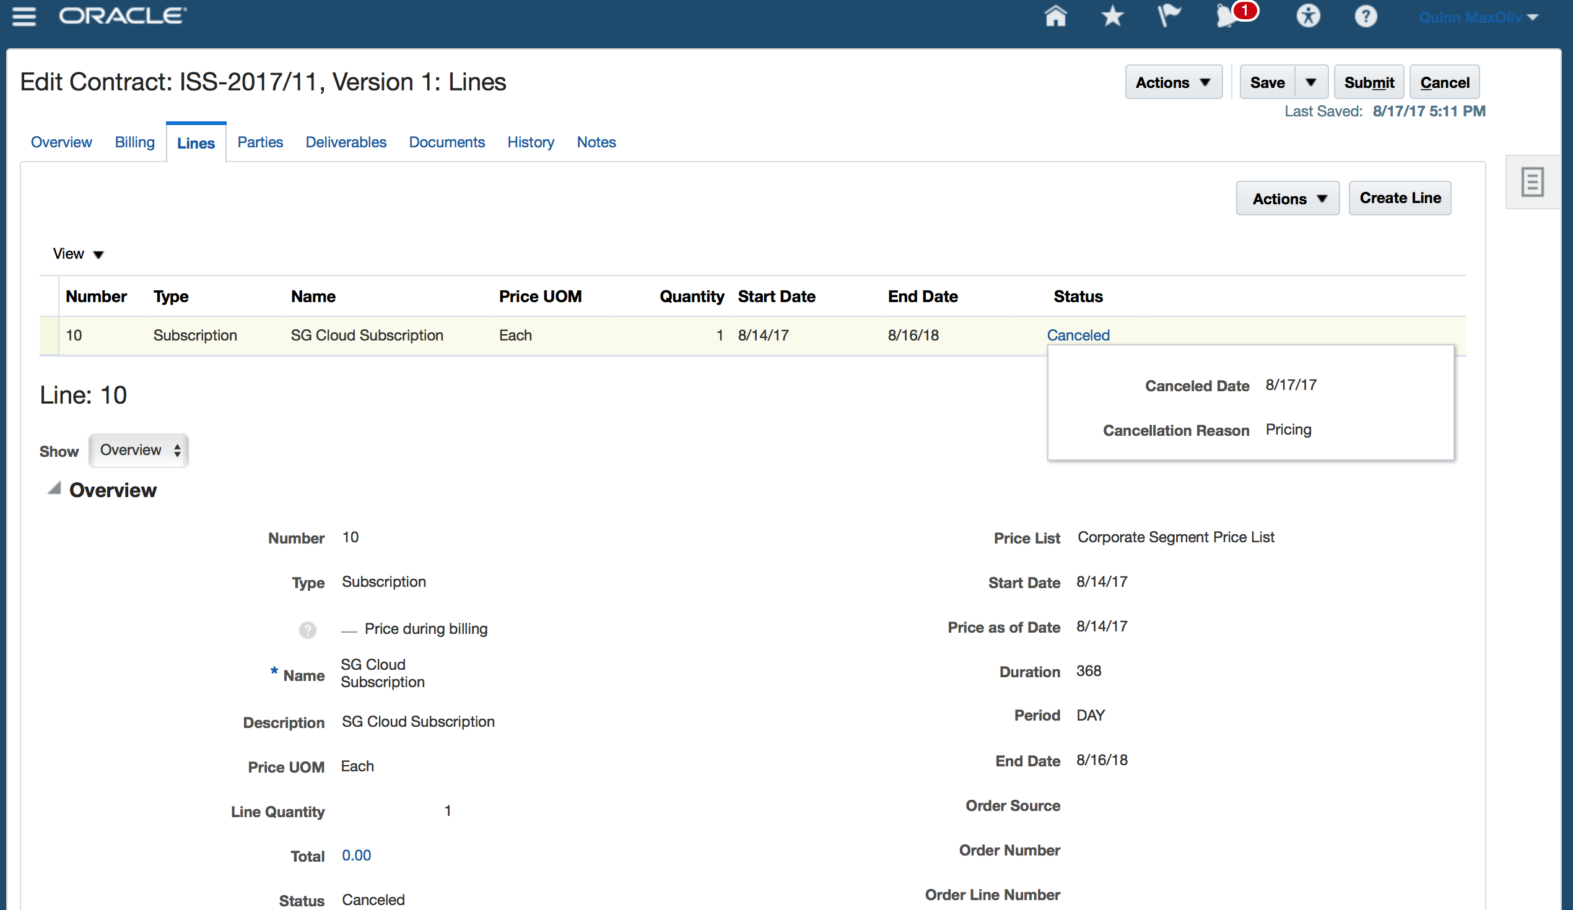
Task: Open the Watchlist flag icon
Action: point(1169,16)
